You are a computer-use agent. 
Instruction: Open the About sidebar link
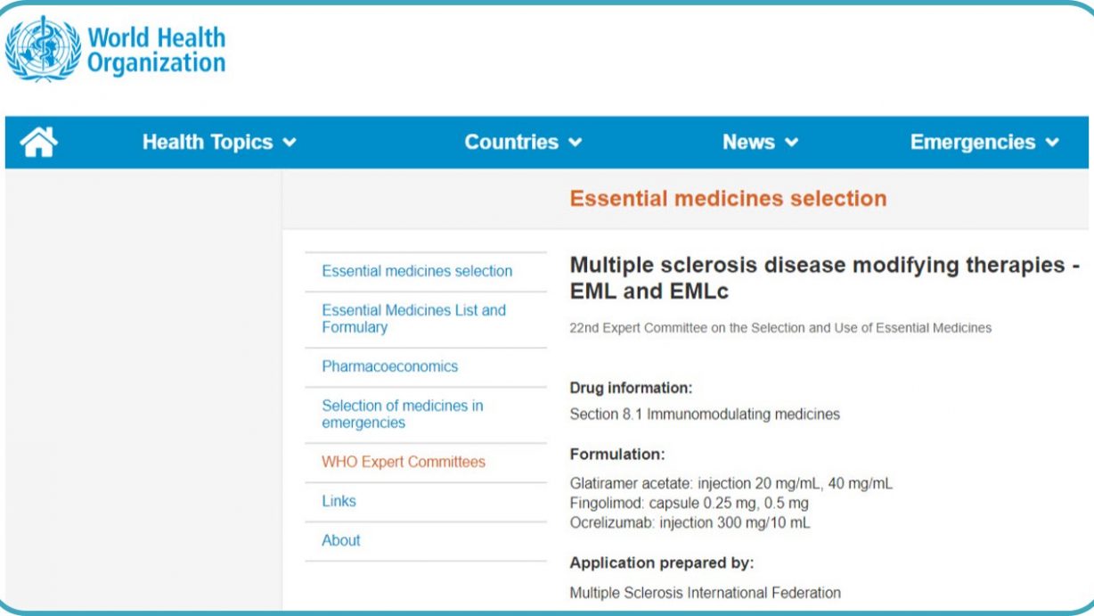[x=341, y=540]
